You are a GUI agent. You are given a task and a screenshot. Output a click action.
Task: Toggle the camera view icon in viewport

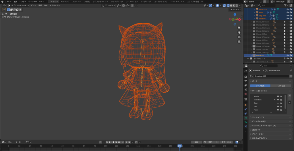click(239, 37)
